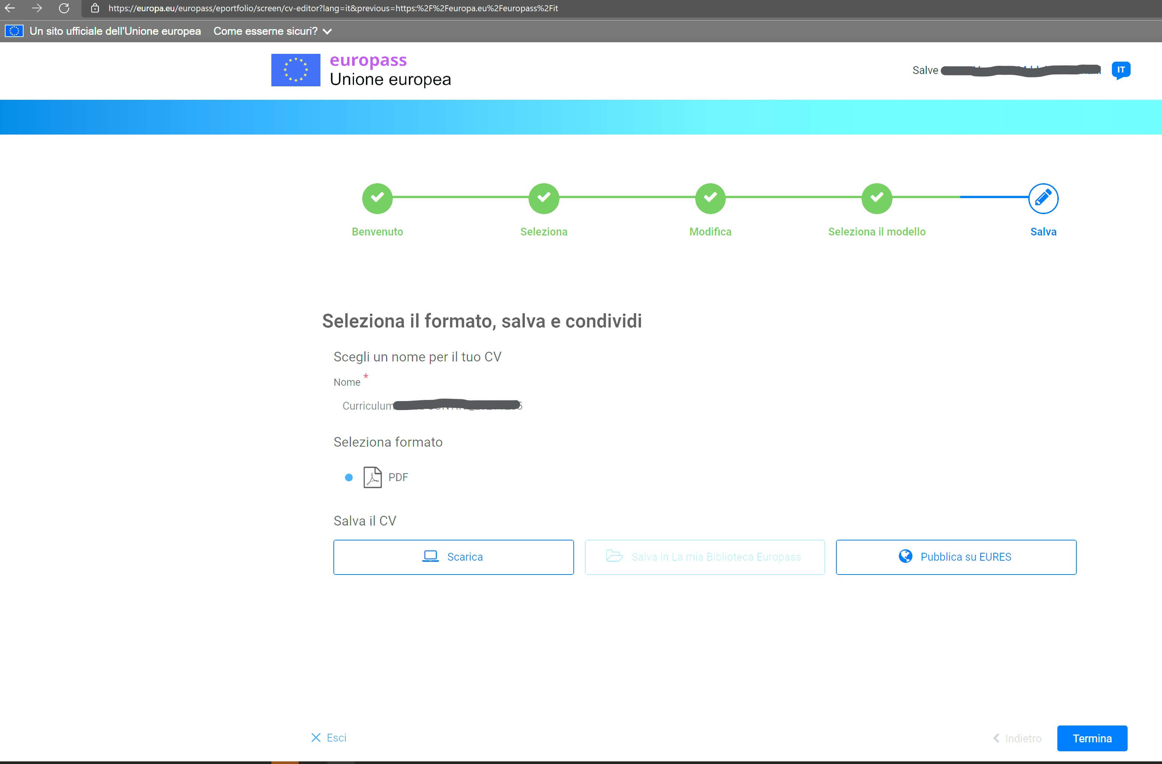Return to the Modifica step
The width and height of the screenshot is (1162, 764).
pyautogui.click(x=710, y=198)
